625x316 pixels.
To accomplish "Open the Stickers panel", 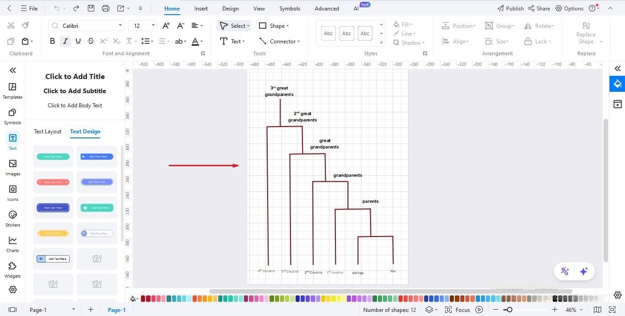I will 12,217.
